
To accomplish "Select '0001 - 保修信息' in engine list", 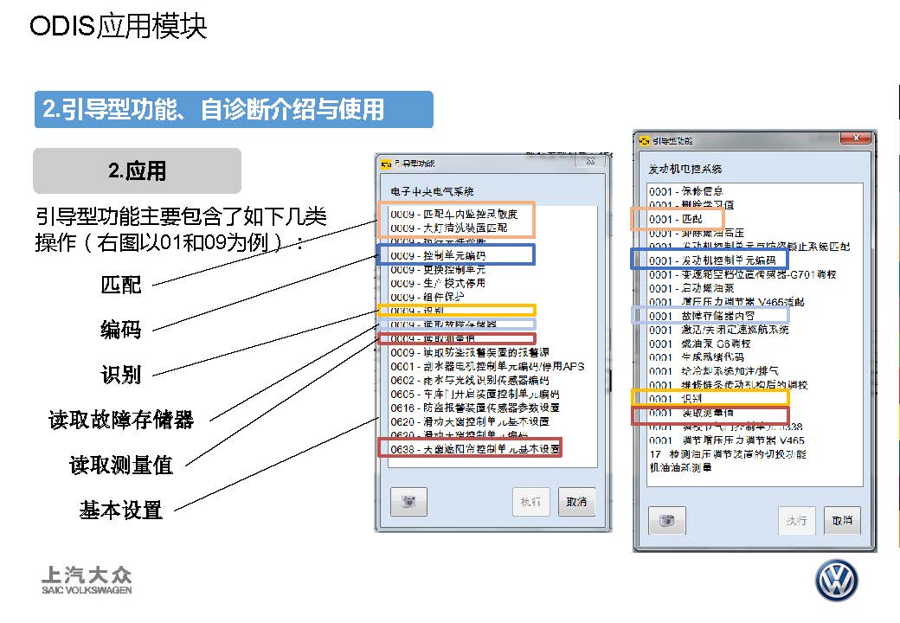I will [x=686, y=191].
